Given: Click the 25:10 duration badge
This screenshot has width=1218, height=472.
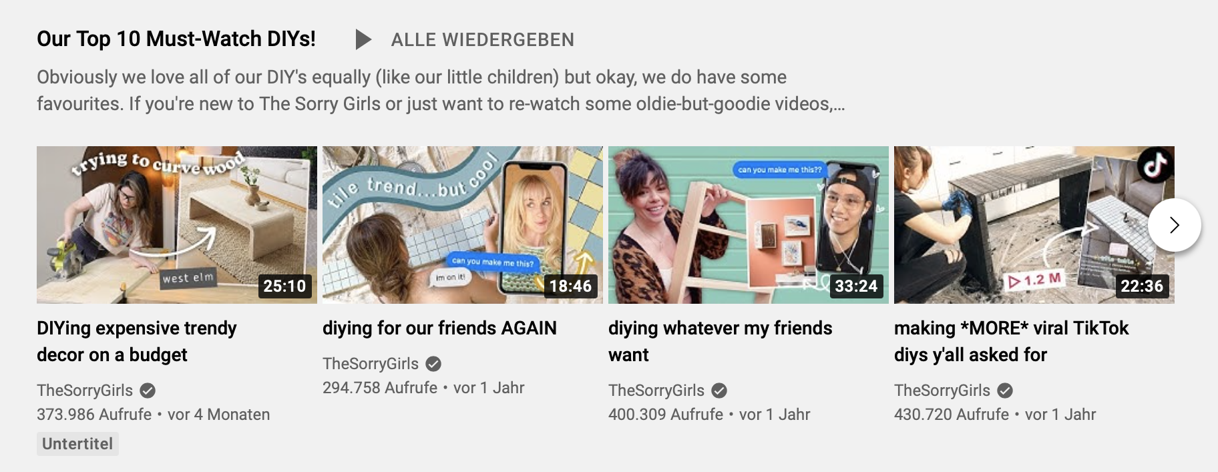Looking at the screenshot, I should pyautogui.click(x=284, y=286).
